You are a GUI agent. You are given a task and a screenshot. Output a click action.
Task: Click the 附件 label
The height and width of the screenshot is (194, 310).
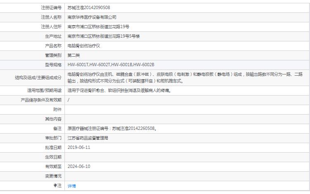(57, 109)
